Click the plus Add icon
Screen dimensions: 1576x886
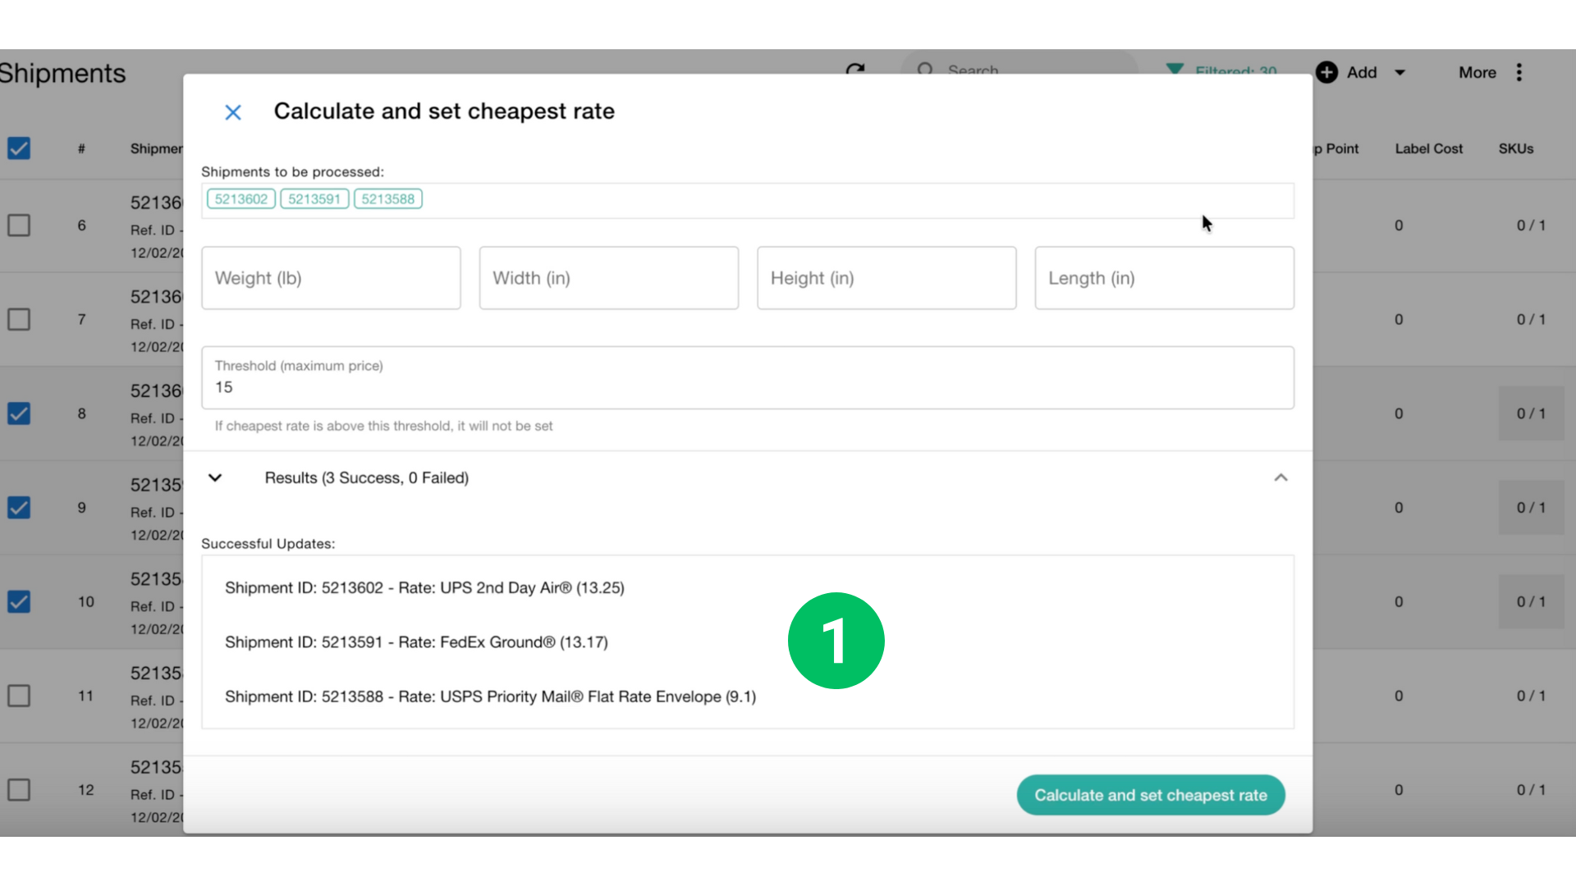[1326, 72]
